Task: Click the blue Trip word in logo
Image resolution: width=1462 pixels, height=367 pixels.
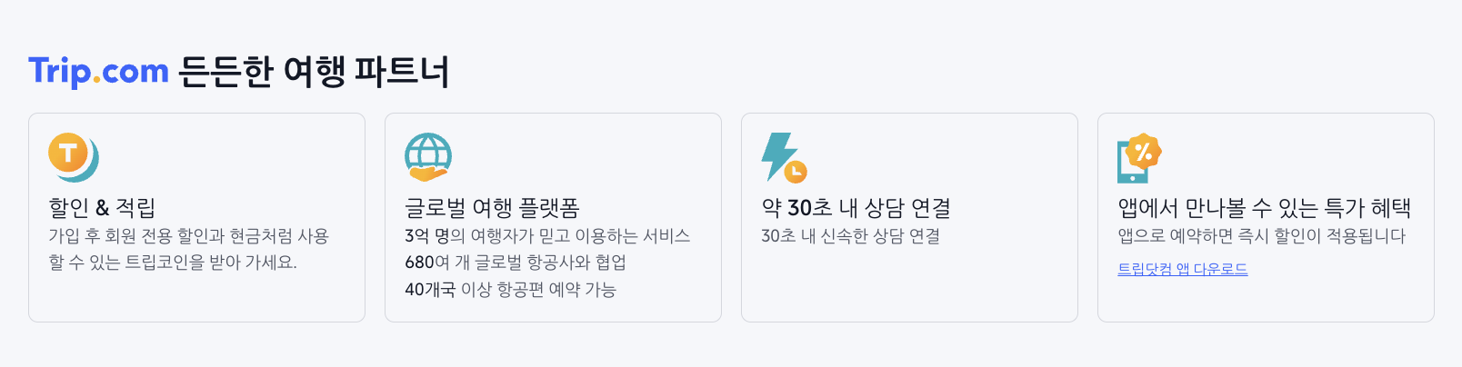Action: 60,71
